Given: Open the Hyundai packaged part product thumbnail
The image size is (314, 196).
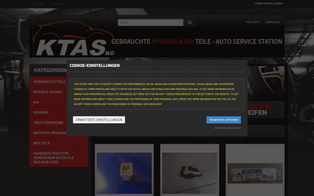Looking at the screenshot, I should click(x=255, y=173).
